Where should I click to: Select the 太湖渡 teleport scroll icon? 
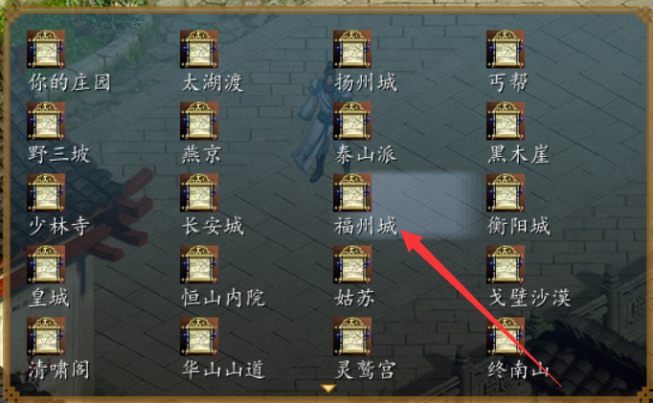click(199, 49)
